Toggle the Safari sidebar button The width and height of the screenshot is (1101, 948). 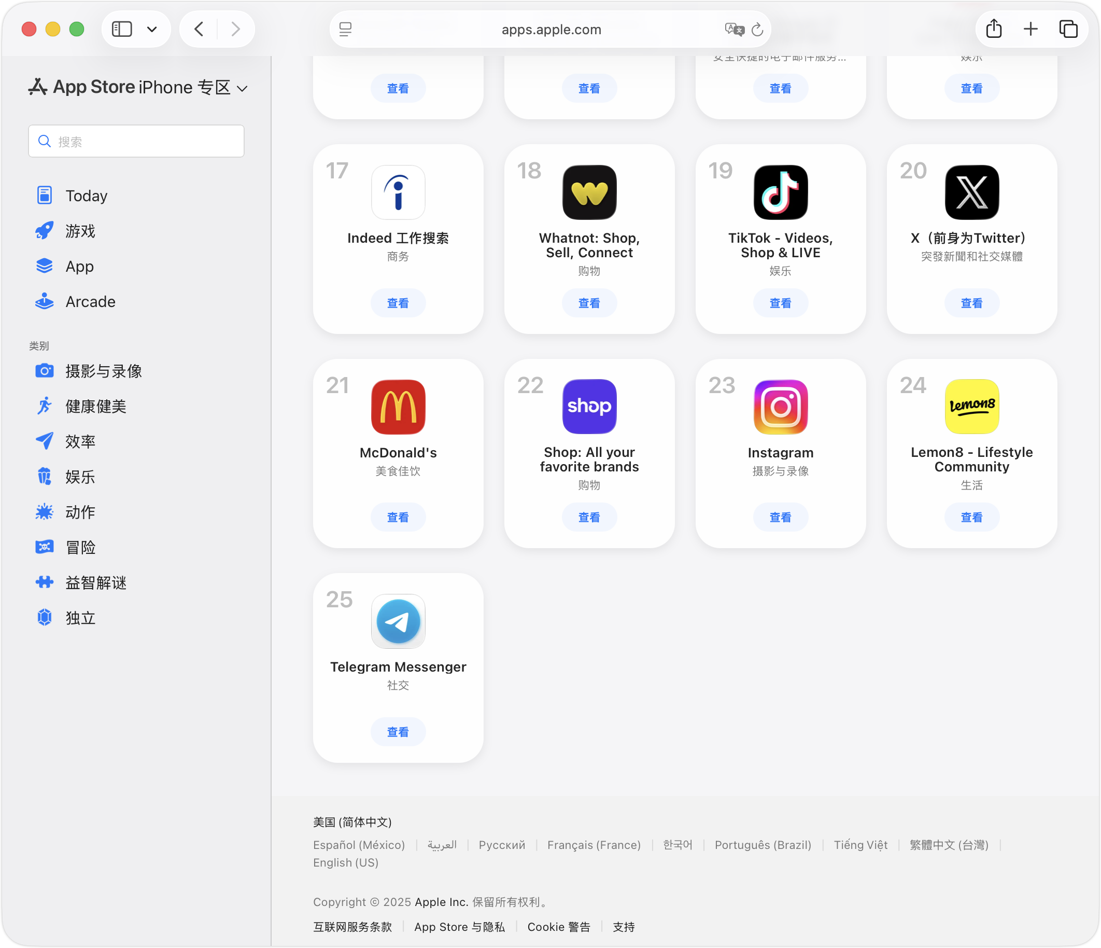[x=122, y=29]
